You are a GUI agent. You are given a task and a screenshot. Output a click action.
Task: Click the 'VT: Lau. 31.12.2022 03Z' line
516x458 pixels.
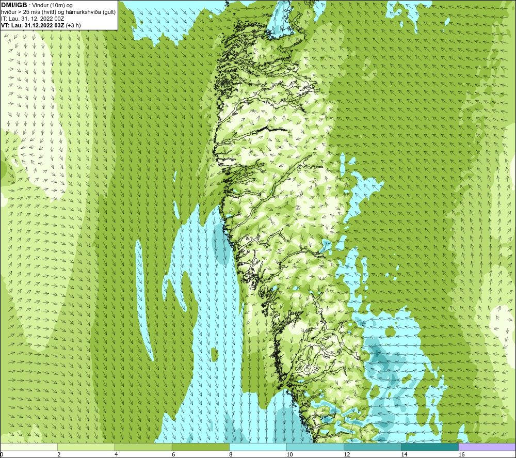click(x=41, y=25)
